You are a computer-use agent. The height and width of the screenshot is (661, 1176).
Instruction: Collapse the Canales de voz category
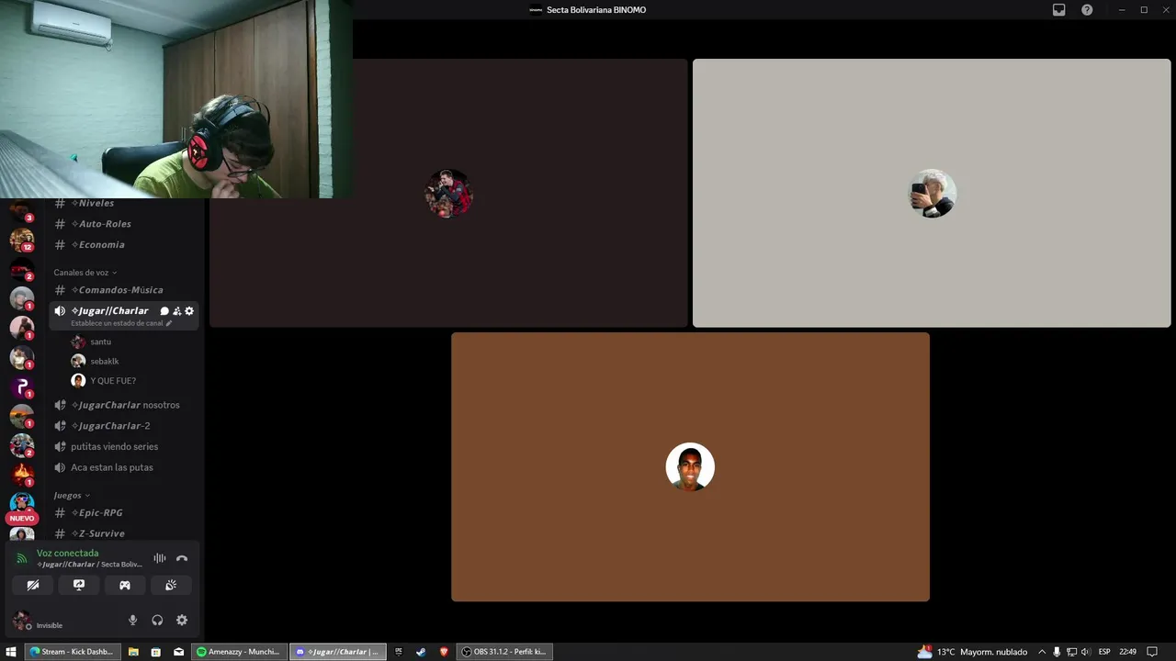pos(85,273)
